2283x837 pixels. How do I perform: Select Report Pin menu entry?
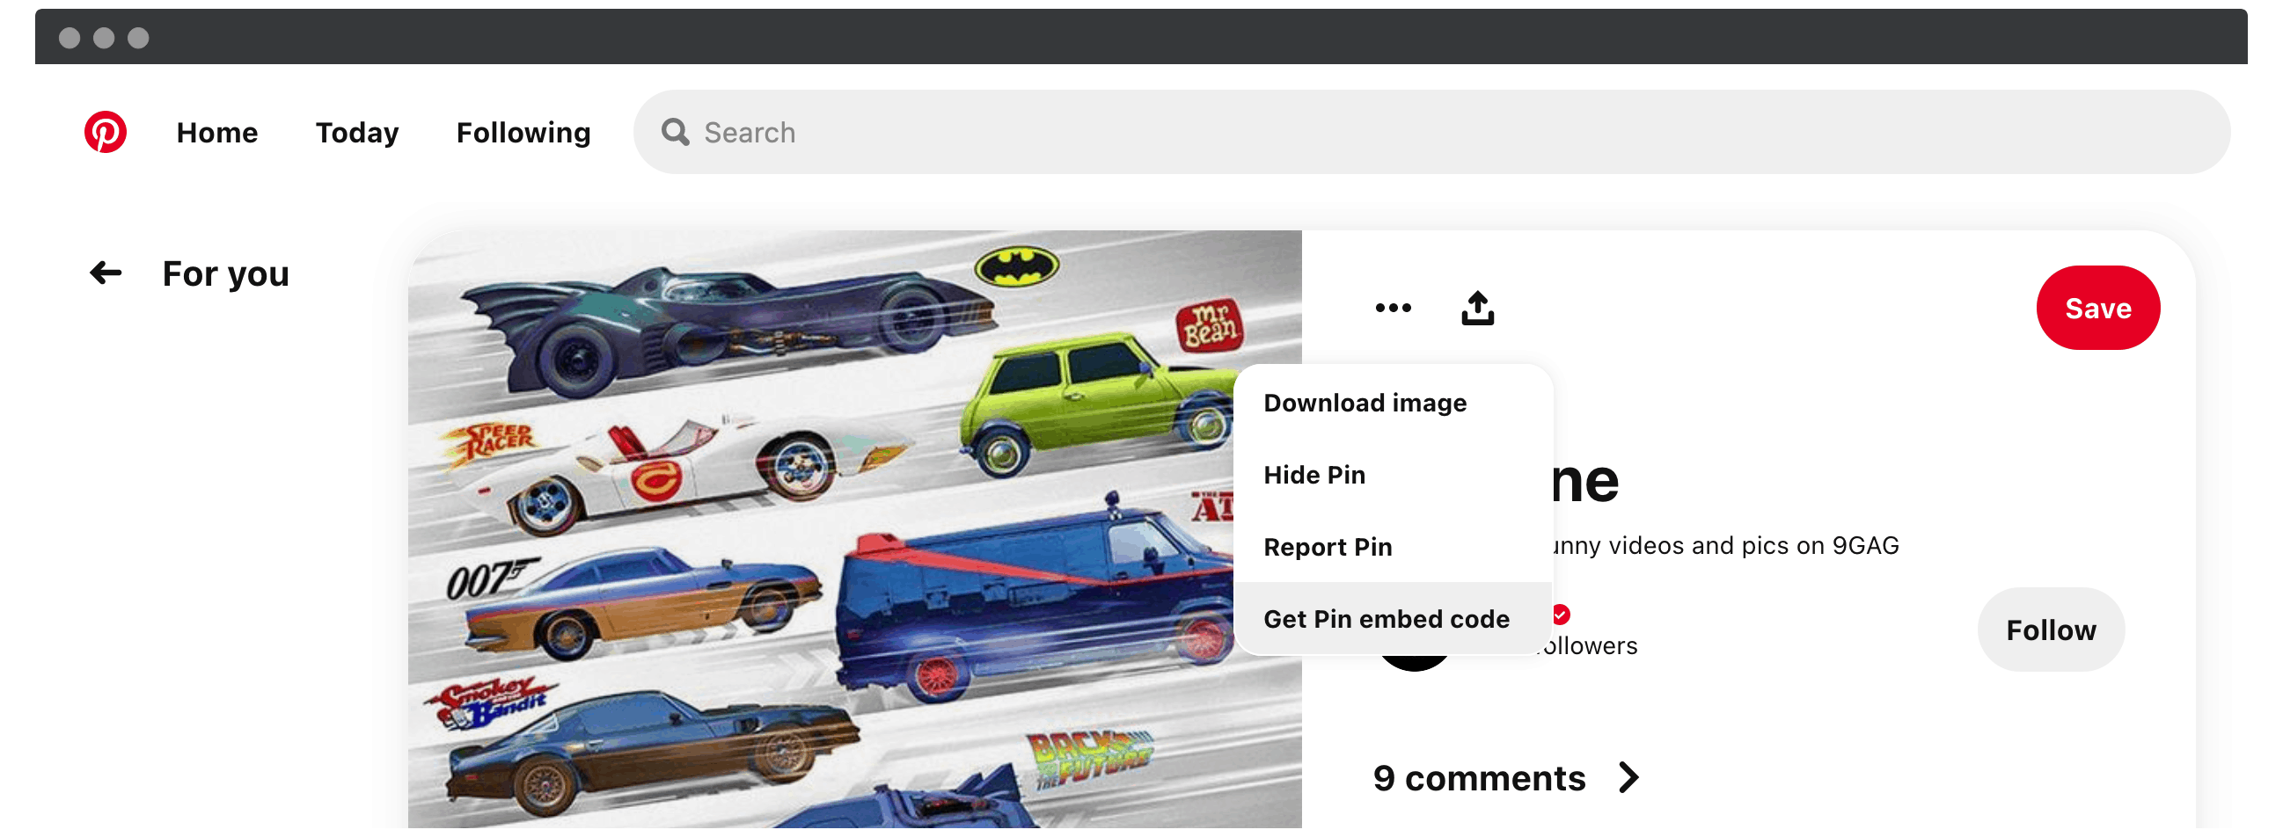(x=1393, y=547)
